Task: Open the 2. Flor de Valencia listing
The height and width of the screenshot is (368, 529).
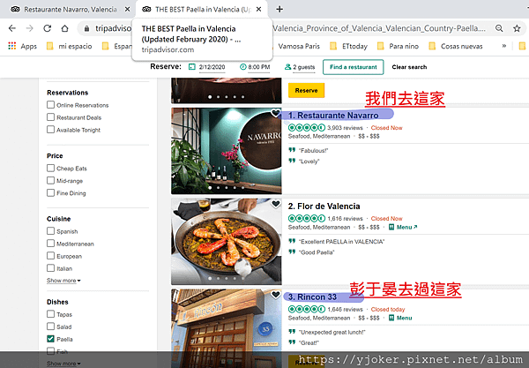Action: coord(324,207)
